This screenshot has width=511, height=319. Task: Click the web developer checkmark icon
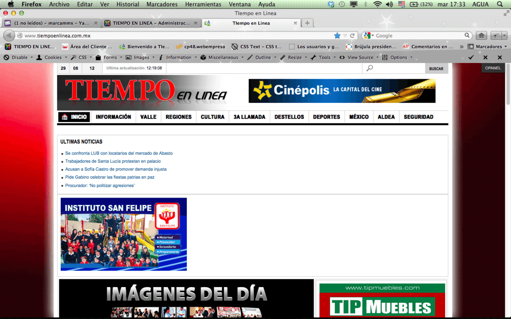point(471,57)
